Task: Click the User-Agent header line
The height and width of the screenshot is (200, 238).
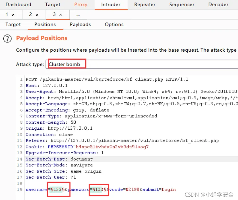Action: [132, 92]
